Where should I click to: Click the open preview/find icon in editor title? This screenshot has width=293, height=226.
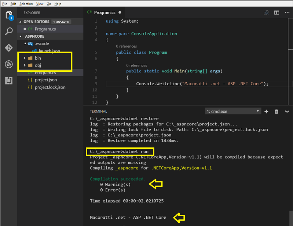tap(266, 13)
